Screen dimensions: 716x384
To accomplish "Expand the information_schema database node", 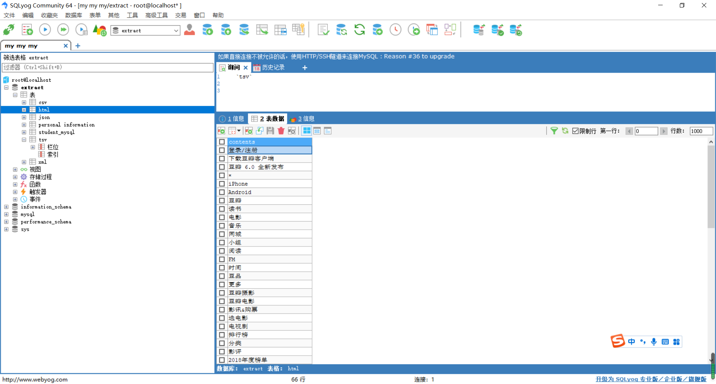I will (6, 207).
